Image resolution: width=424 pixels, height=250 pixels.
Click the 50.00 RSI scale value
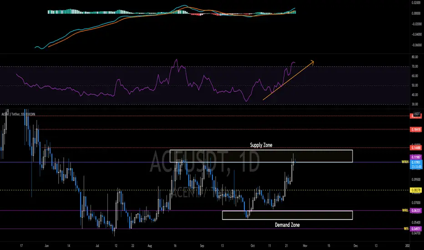415,85
